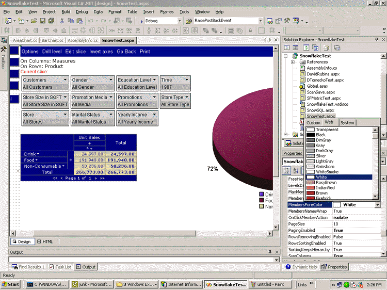Screen dimensions: 387x290
Task: Switch to the AreaChart.cs tab
Action: click(x=25, y=40)
